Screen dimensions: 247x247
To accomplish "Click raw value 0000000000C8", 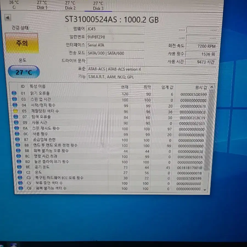I will (x=192, y=112).
